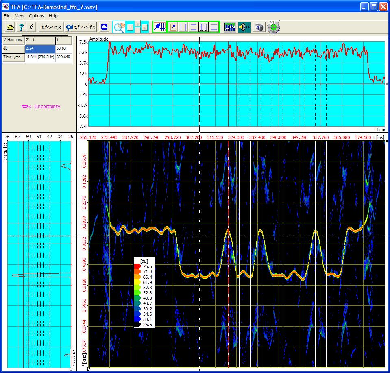Toggle the vertical grid harmonic cursor button
The height and width of the screenshot is (373, 390).
(x=204, y=27)
